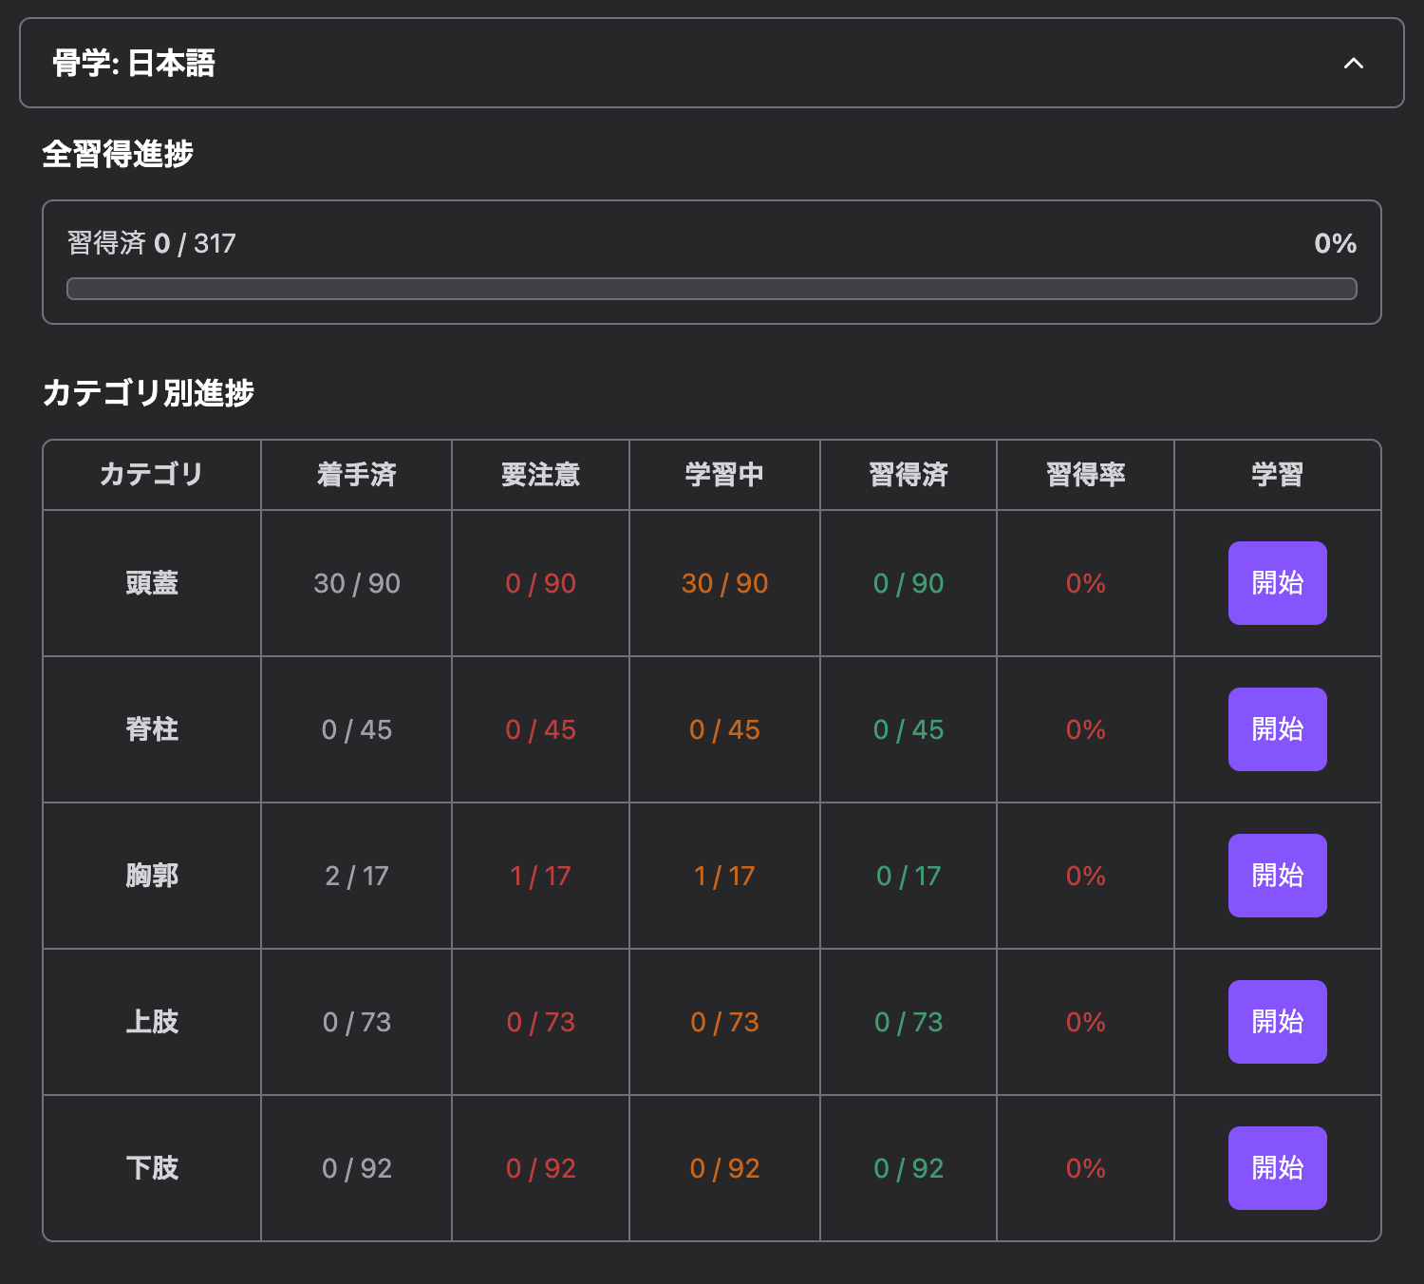Viewport: 1424px width, 1284px height.
Task: Click 習得済 0 / 317 summary text
Action: (x=151, y=244)
